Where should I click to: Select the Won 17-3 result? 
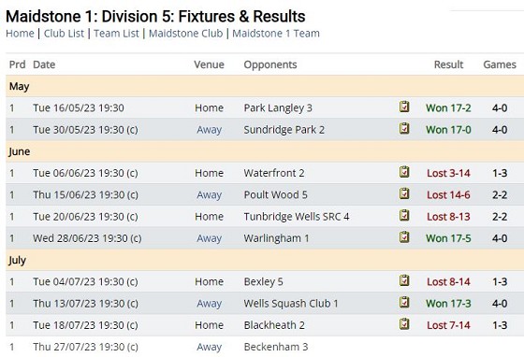448,304
